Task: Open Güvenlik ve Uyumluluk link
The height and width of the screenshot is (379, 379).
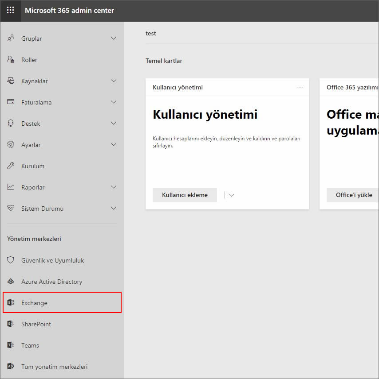Action: point(62,260)
